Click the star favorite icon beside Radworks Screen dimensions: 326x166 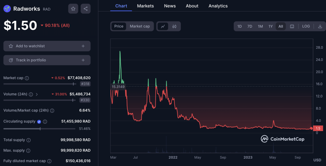point(73,9)
